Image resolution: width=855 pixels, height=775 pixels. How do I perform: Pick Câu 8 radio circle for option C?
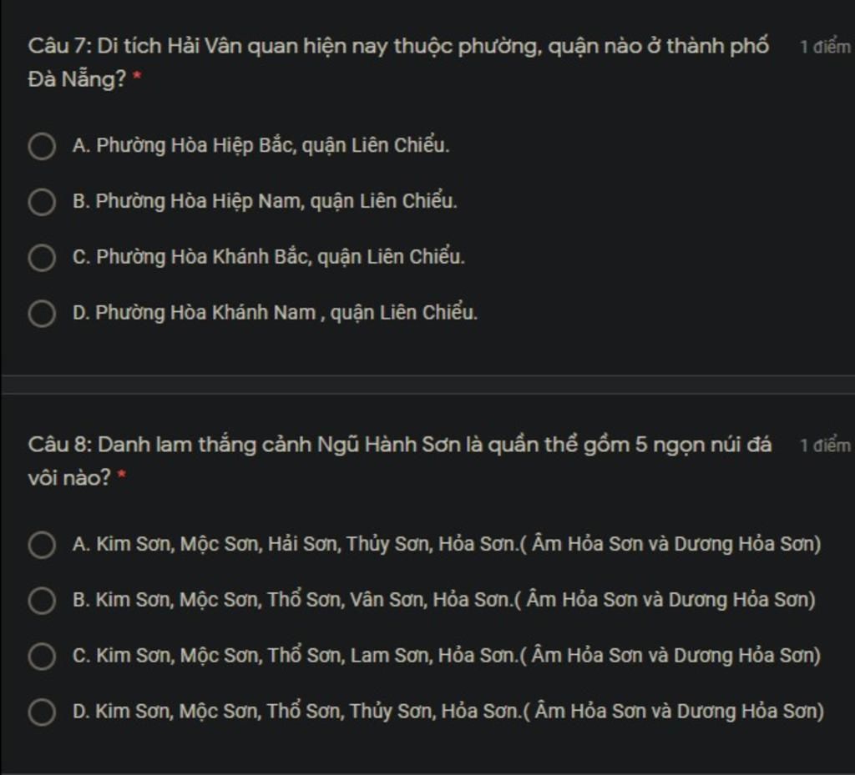coord(42,657)
